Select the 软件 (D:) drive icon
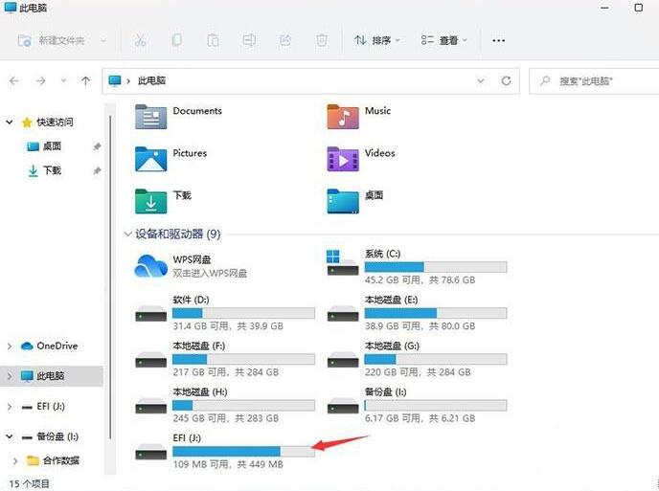This screenshot has width=659, height=491. 151,313
